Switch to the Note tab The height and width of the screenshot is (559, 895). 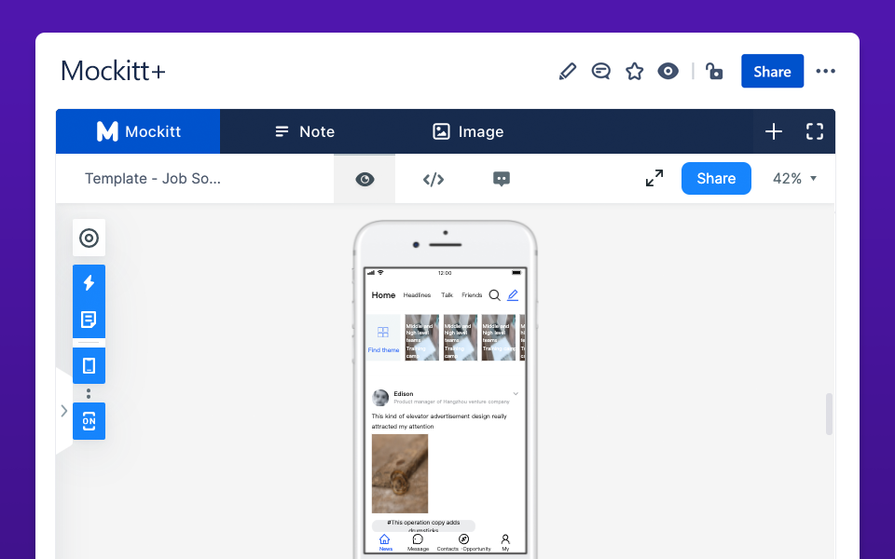coord(305,131)
